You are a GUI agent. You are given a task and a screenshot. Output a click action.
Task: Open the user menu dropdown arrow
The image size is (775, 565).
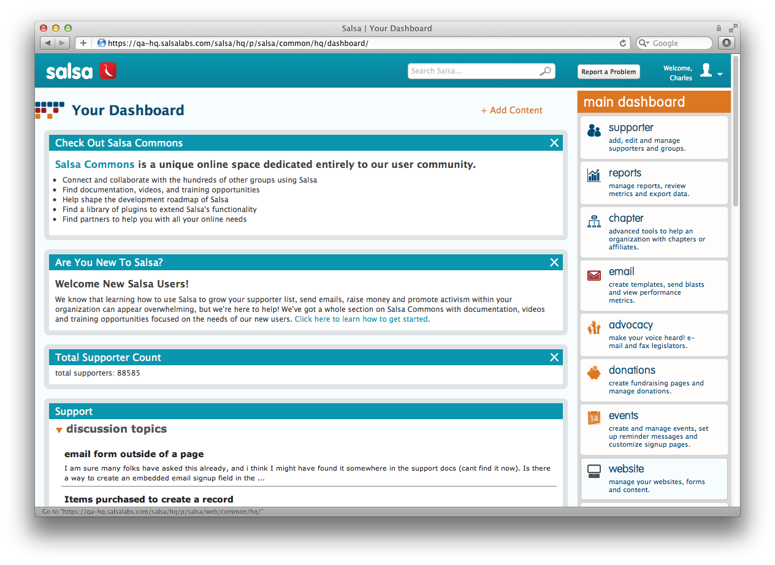pyautogui.click(x=720, y=74)
